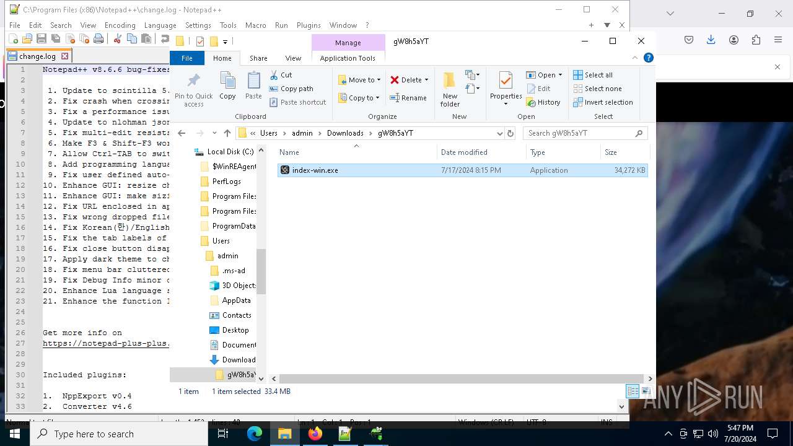This screenshot has width=793, height=446.
Task: Open the Delete dropdown in Explorer ribbon
Action: [409, 80]
